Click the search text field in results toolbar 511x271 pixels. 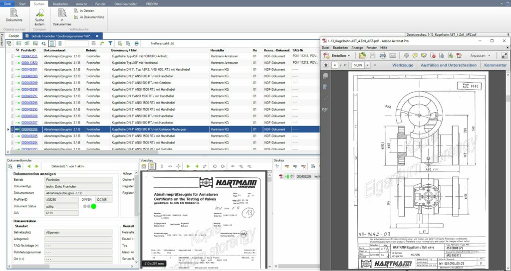click(x=77, y=44)
